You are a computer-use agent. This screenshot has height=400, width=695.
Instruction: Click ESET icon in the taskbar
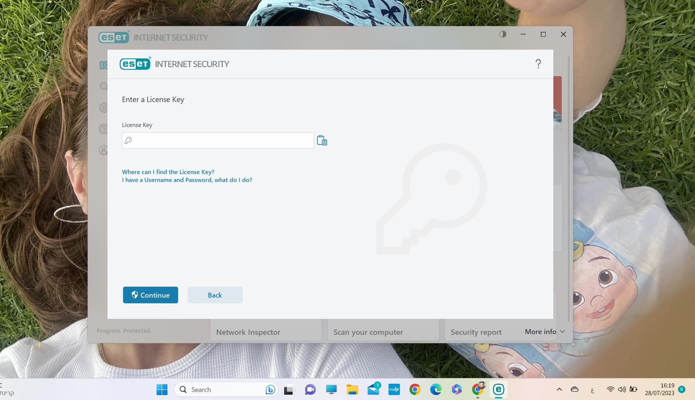point(498,389)
